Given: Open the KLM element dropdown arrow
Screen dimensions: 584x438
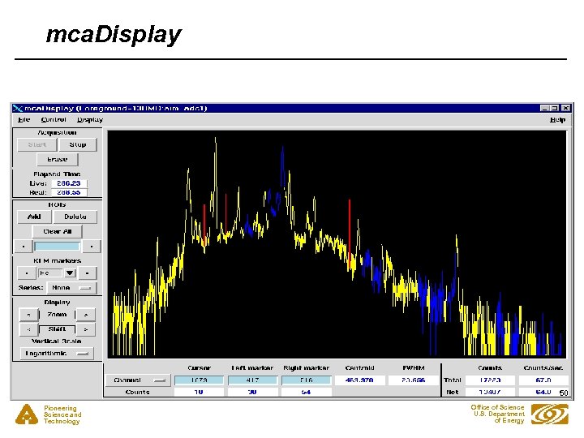Looking at the screenshot, I should [70, 273].
